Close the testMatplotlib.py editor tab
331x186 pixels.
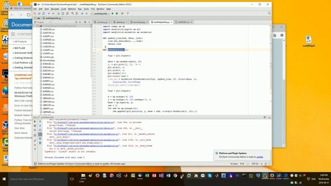pos(171,22)
